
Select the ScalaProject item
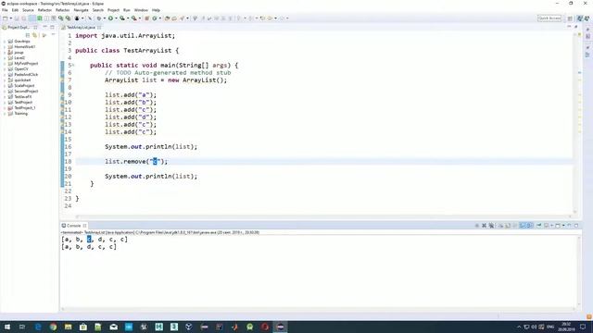[24, 86]
